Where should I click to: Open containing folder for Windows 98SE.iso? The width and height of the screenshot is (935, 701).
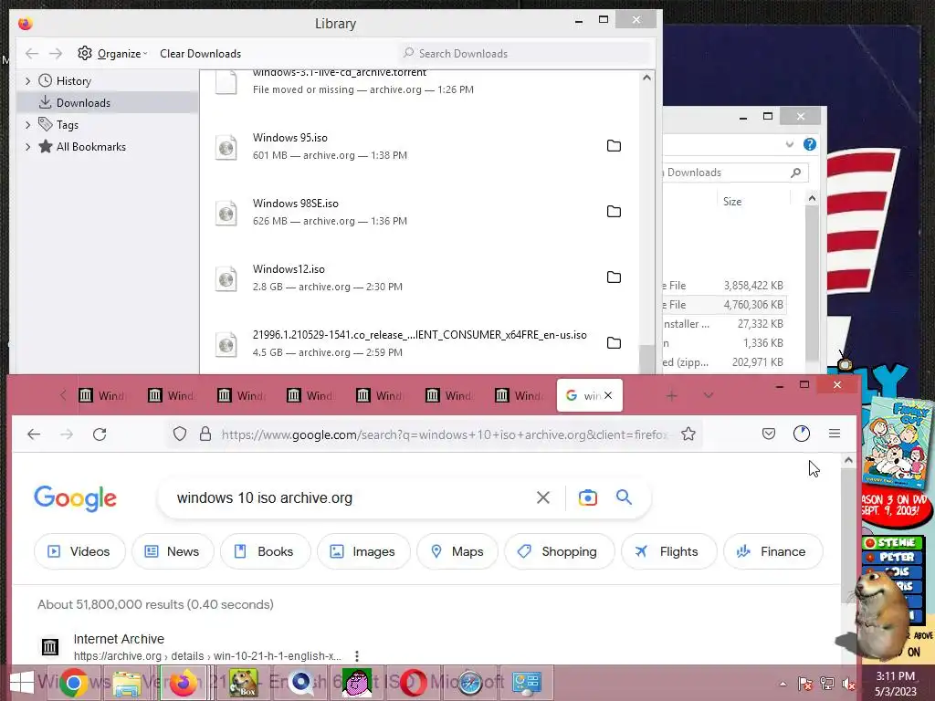click(614, 212)
